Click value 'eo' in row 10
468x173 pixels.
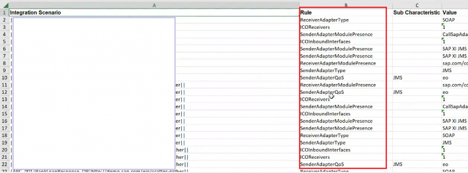point(446,78)
